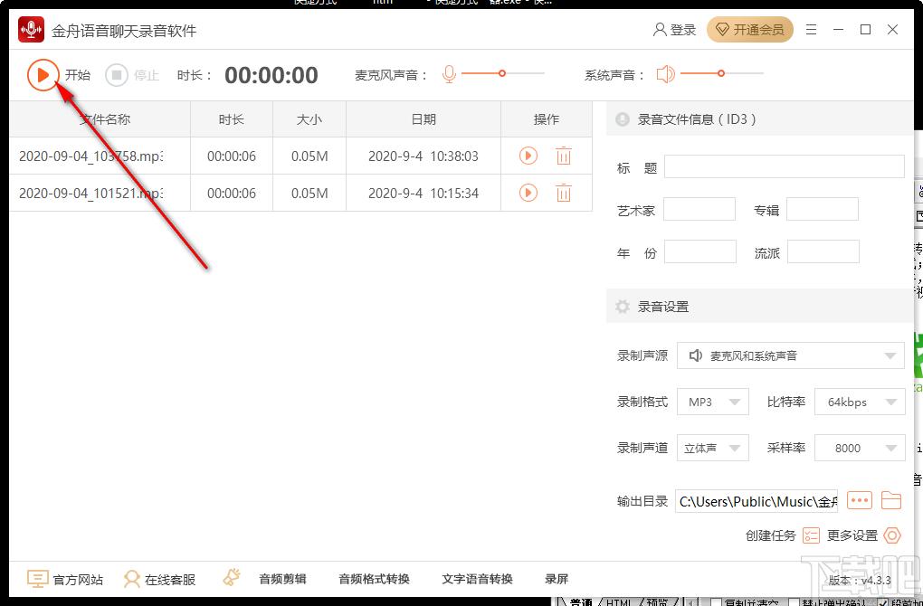923x606 pixels.
Task: Click the 创建任务 text link
Action: tap(771, 535)
